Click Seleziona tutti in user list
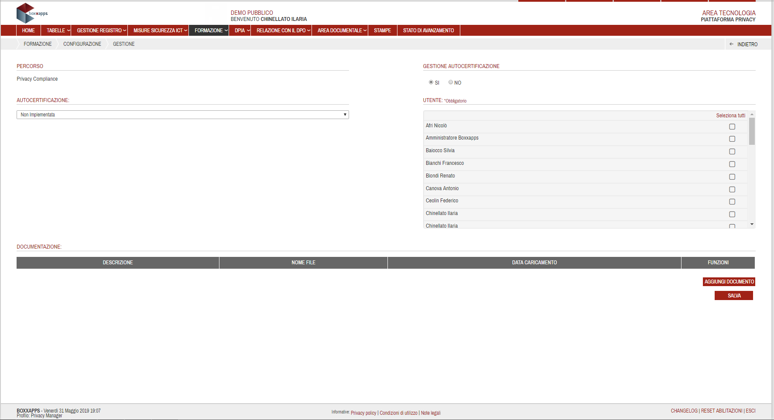The image size is (774, 420). click(731, 116)
